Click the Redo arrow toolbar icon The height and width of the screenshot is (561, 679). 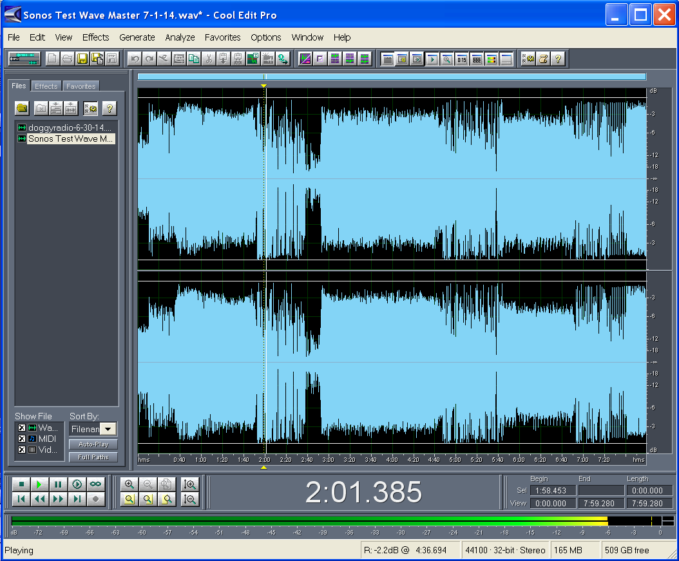tap(149, 59)
